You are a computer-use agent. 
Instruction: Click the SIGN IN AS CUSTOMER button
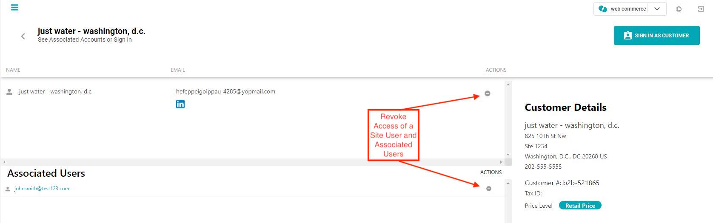point(656,36)
